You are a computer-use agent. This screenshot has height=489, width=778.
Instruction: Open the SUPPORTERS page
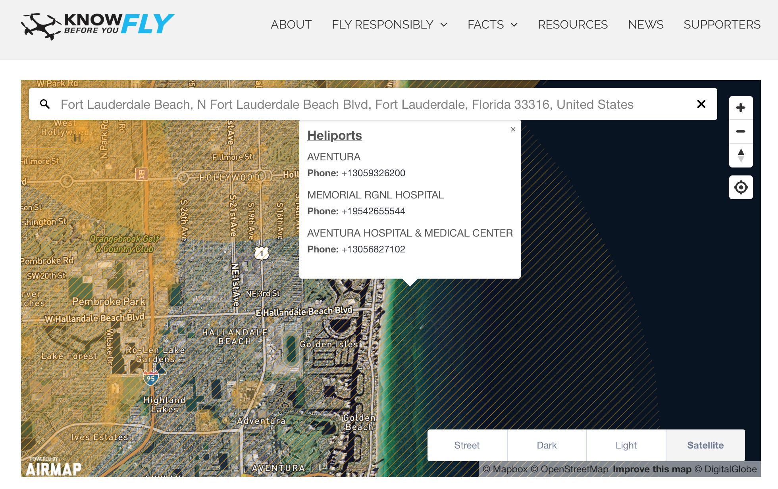pos(722,25)
